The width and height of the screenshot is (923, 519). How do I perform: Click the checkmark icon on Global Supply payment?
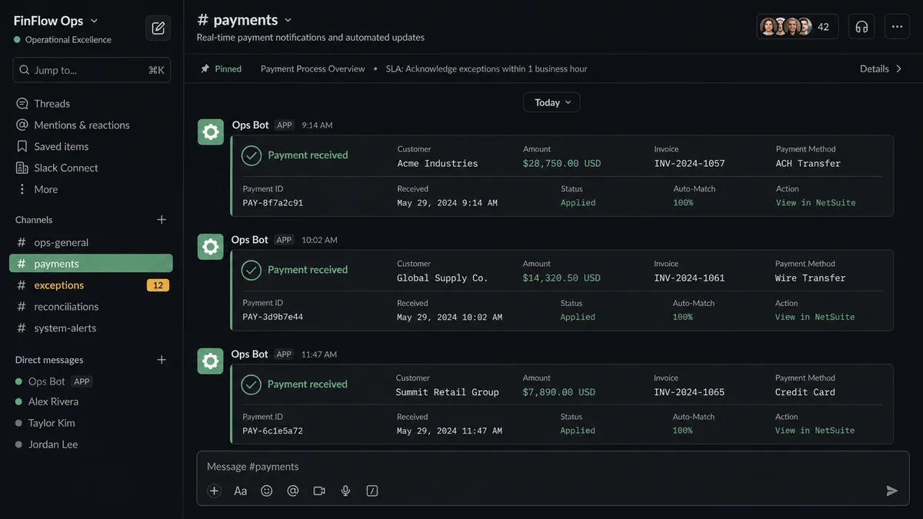point(252,270)
